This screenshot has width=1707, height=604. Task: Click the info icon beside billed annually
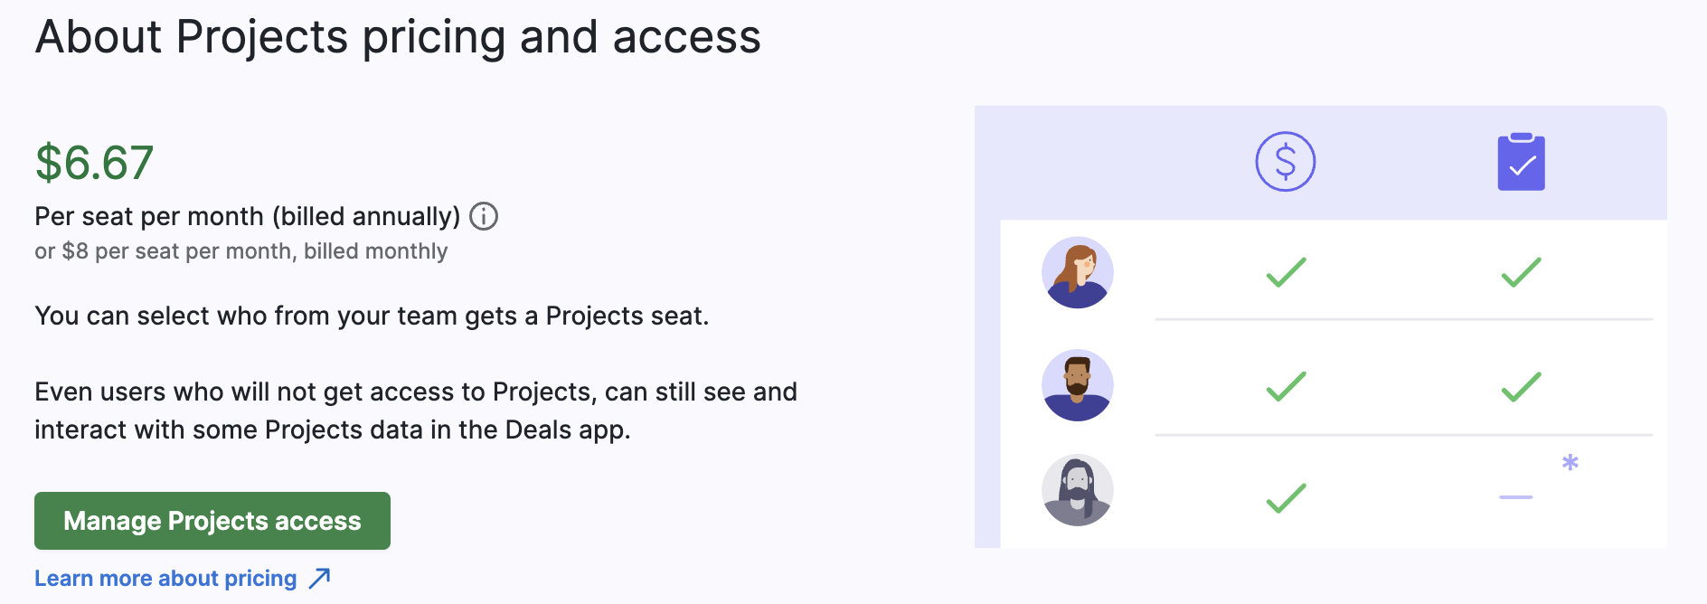tap(484, 217)
